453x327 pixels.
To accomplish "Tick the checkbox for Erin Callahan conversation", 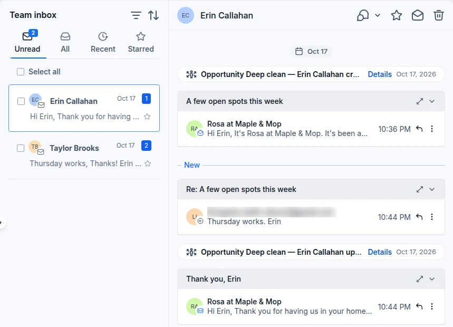I will coord(21,101).
